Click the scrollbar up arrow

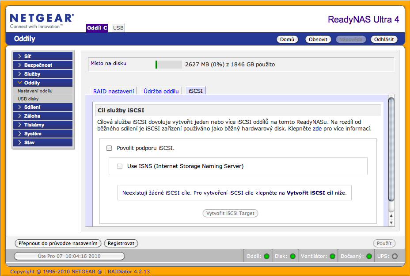[x=391, y=215]
